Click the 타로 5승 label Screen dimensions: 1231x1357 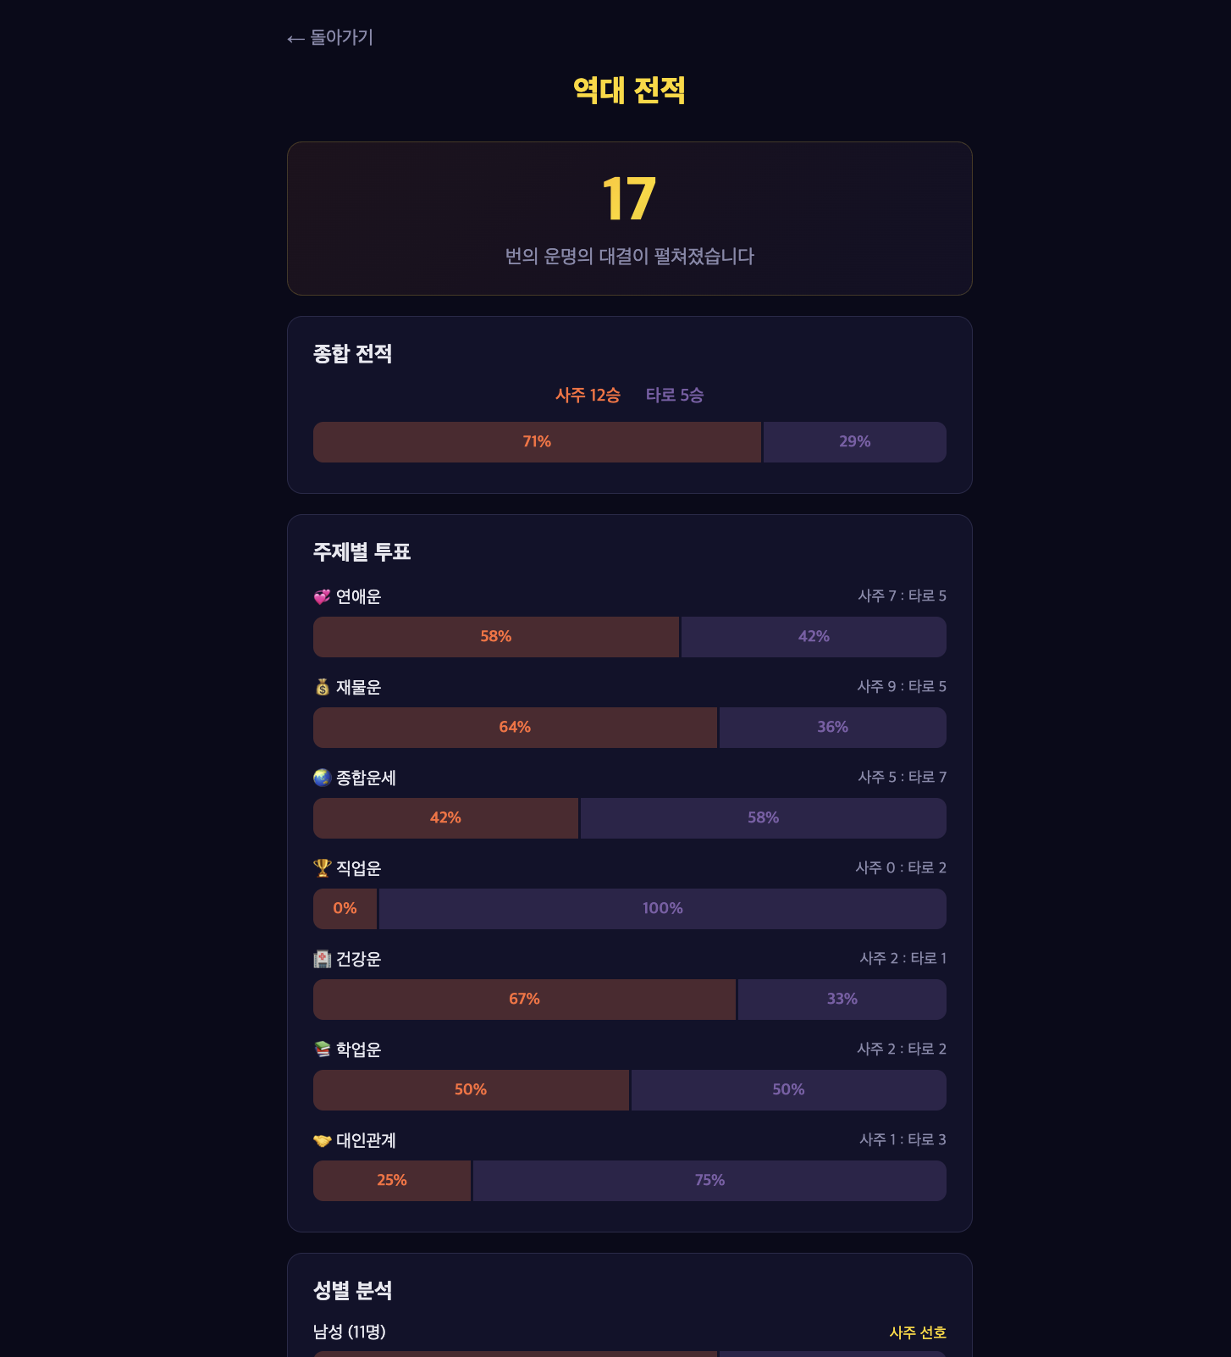coord(675,396)
